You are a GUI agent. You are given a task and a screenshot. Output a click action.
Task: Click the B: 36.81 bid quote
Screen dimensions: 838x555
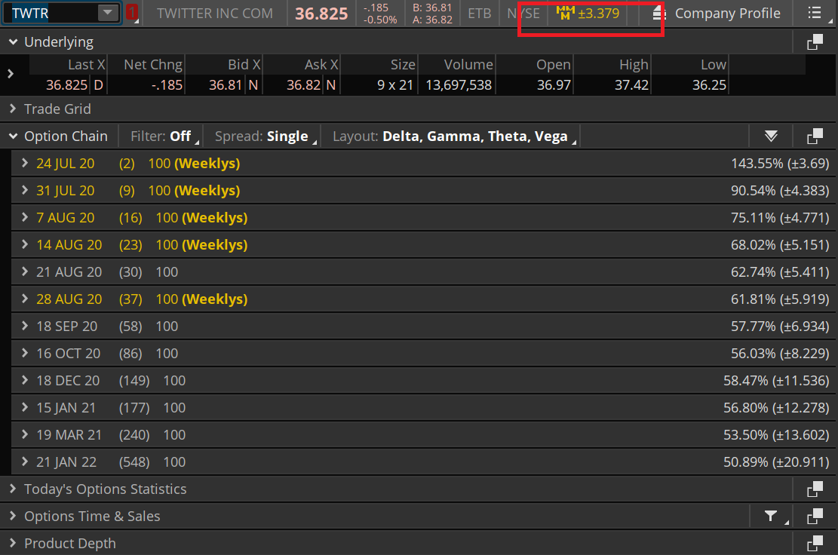(432, 8)
